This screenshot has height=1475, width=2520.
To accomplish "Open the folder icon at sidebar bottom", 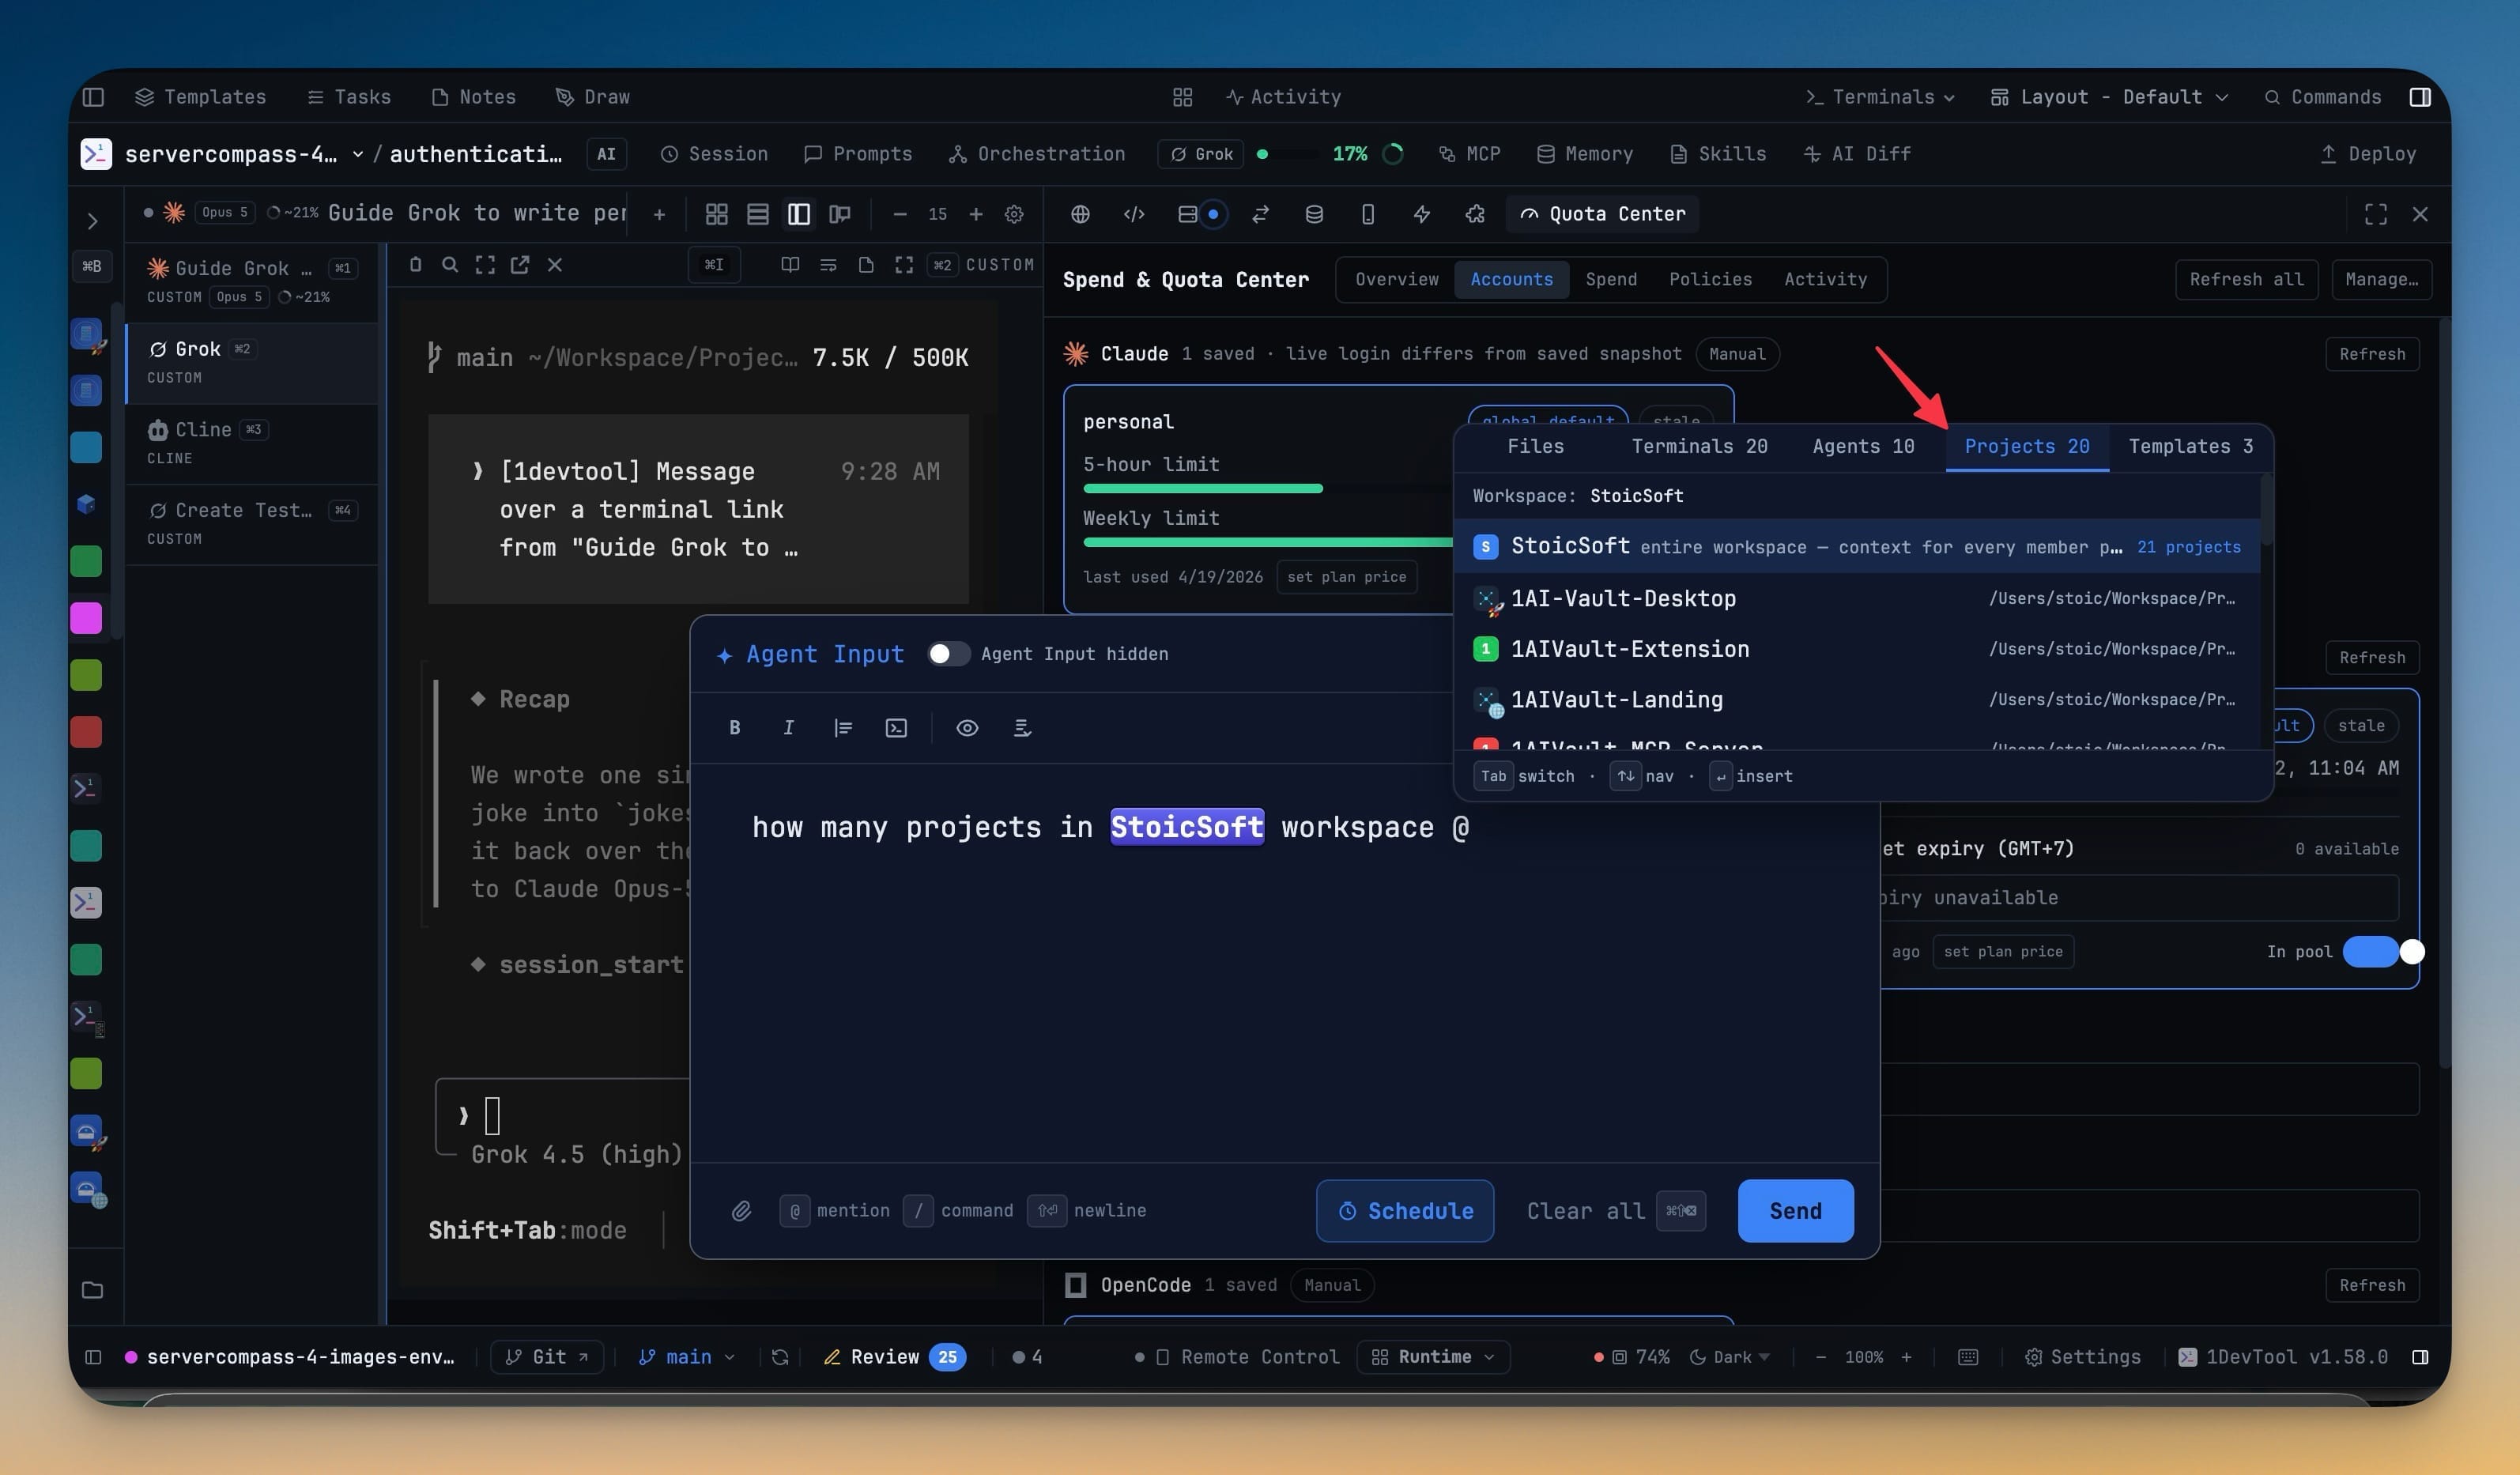I will pos(92,1290).
